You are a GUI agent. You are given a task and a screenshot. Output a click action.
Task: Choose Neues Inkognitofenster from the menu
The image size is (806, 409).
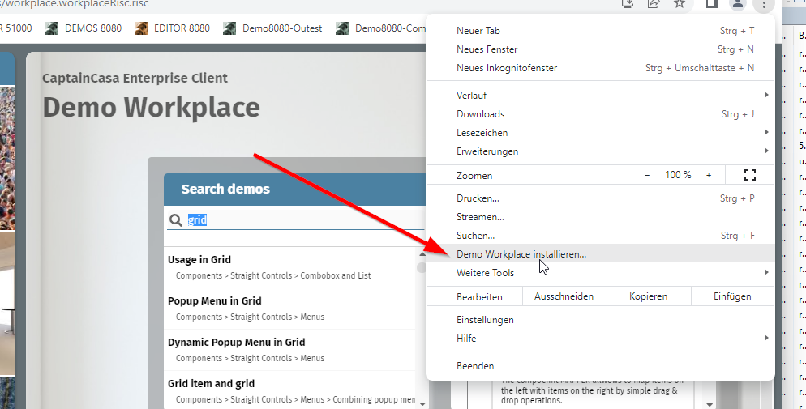(507, 68)
